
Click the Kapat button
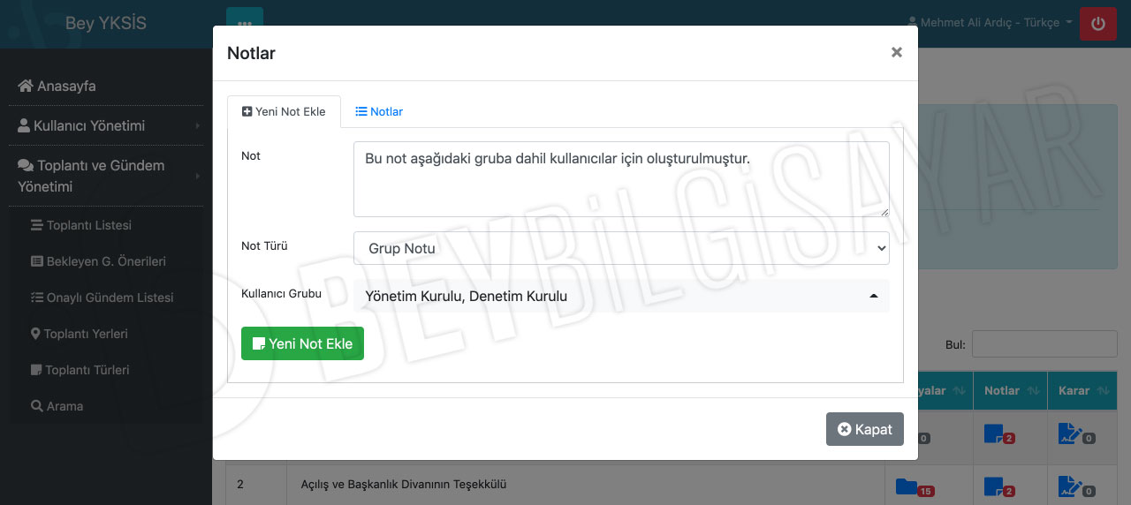pos(864,429)
